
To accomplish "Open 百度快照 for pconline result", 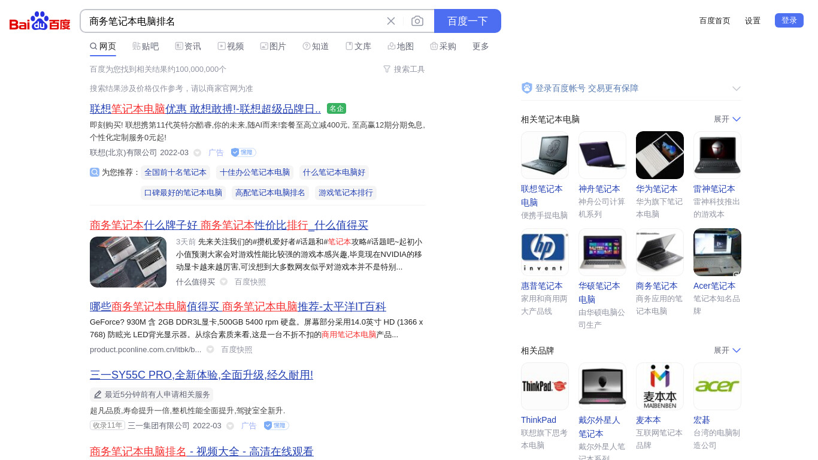I will [237, 349].
